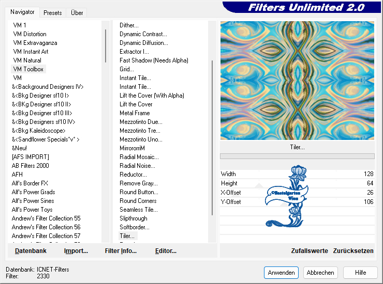Show Filter Info...

tap(121, 251)
